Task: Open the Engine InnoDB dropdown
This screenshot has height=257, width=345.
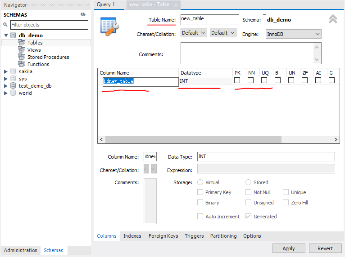Action: point(294,34)
